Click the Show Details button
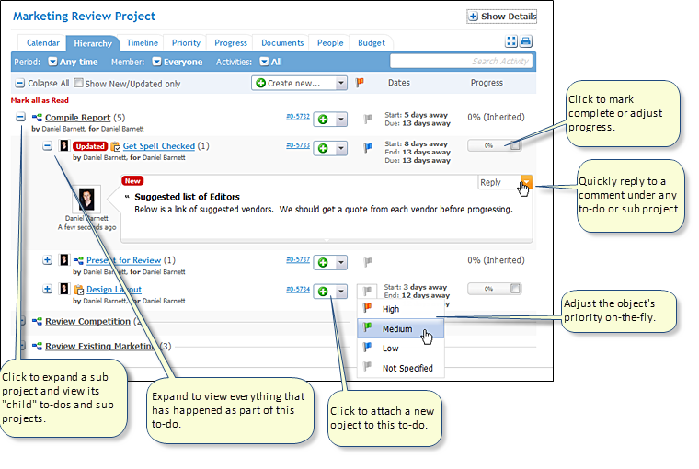699x469 pixels. (x=501, y=17)
